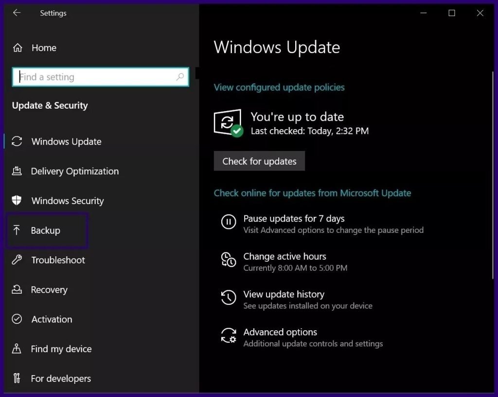Open the Backup settings page
This screenshot has height=397, width=498.
click(x=45, y=230)
